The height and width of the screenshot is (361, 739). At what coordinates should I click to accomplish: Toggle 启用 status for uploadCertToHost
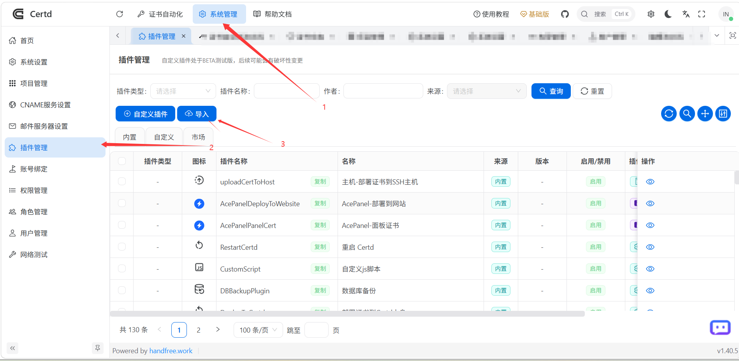point(596,182)
